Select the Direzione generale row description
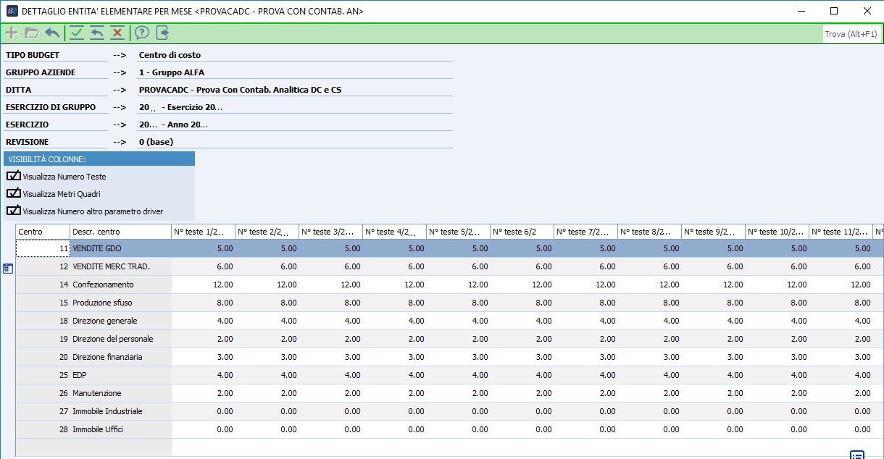 click(x=105, y=321)
